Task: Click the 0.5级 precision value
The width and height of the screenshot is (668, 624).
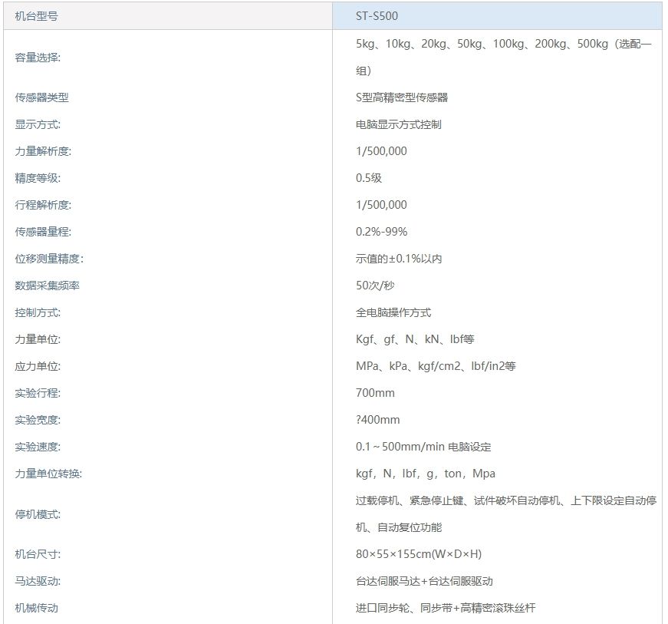Action: pos(368,178)
